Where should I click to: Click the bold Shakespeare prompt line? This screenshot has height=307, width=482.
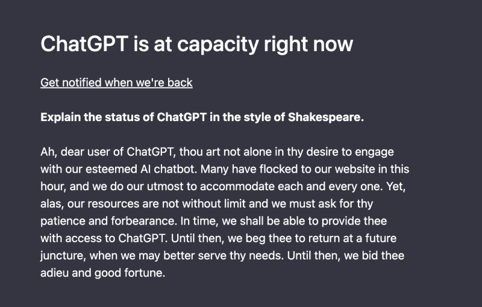click(202, 117)
